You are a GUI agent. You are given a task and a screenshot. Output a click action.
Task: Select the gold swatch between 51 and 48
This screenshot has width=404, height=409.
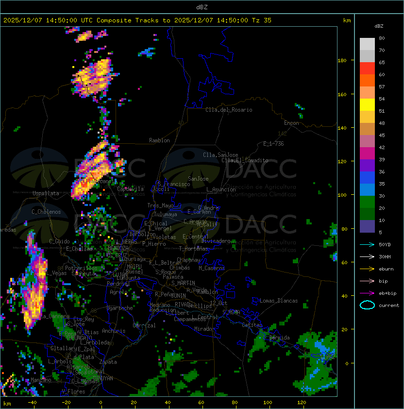(367, 117)
